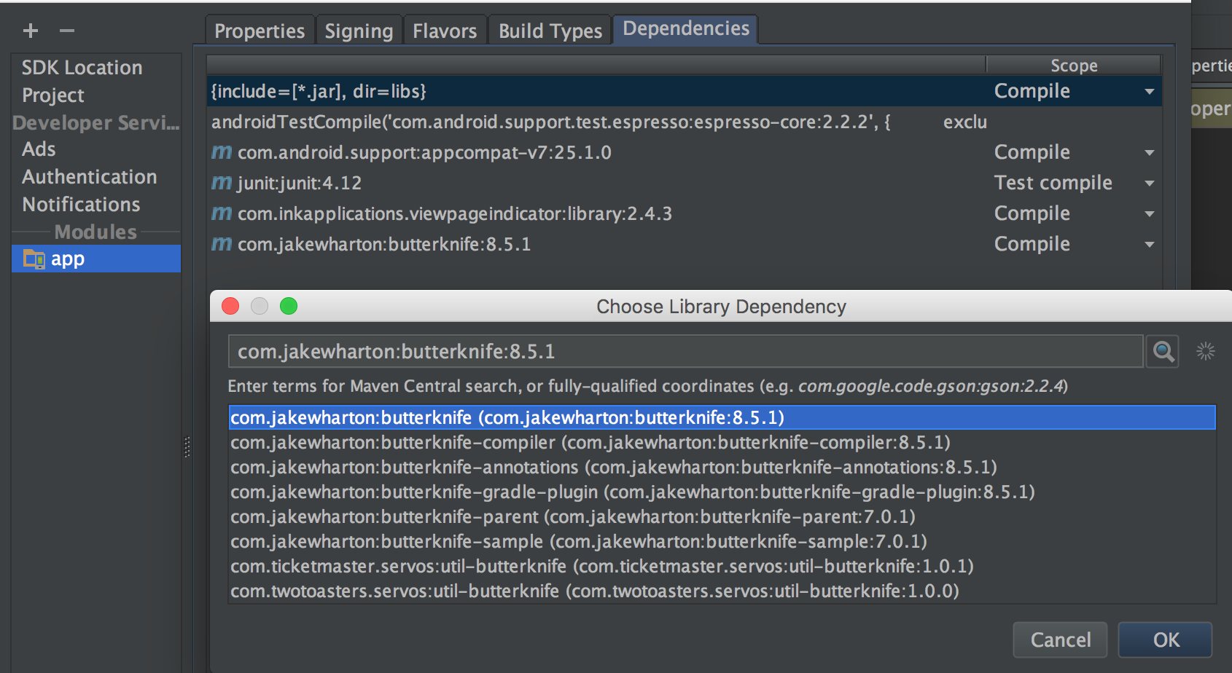Choose butterknife-gradle-plugin:8.5.1 search result
Viewport: 1232px width, 673px height.
point(722,492)
